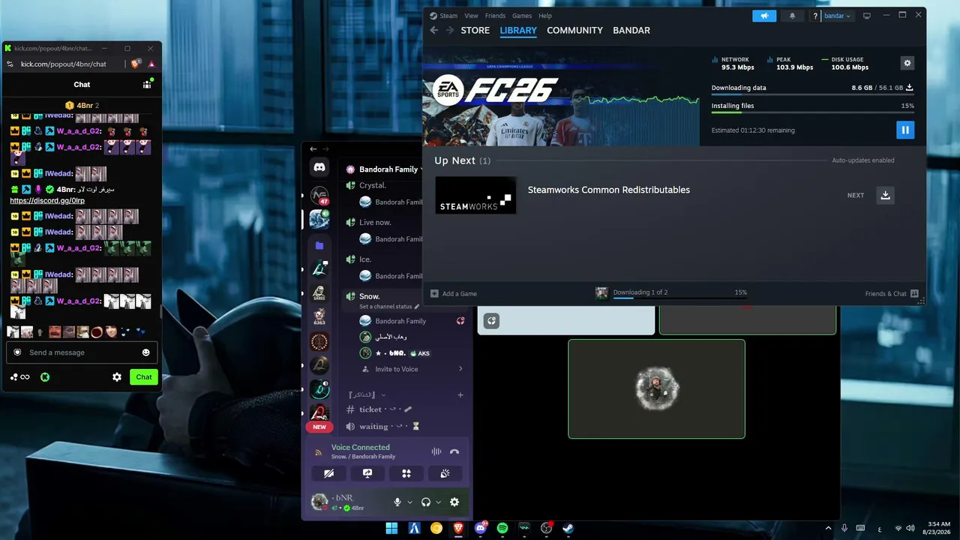Click the Steam Installing files progress bar
960x540 pixels.
pos(813,113)
